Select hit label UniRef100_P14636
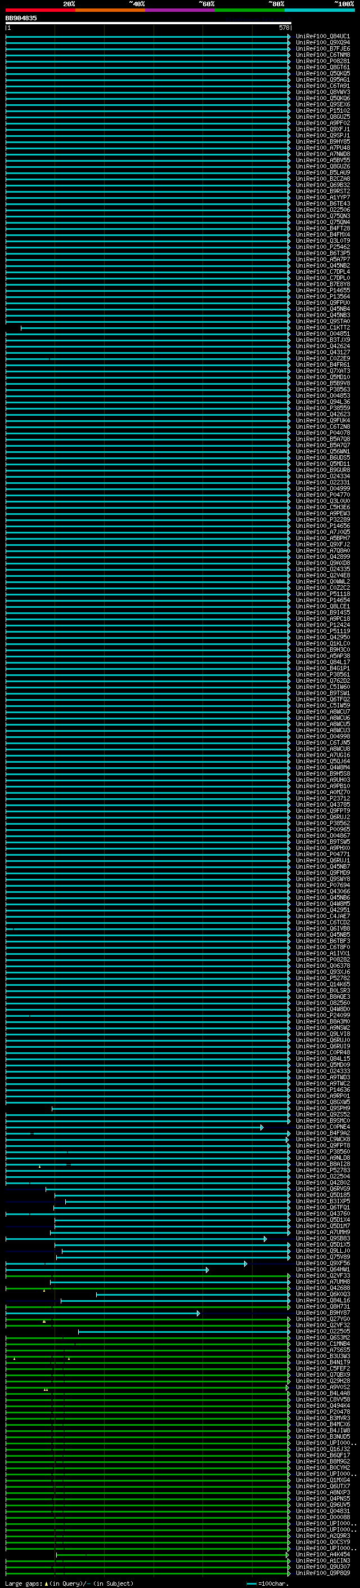The image size is (360, 1588). (322, 1090)
